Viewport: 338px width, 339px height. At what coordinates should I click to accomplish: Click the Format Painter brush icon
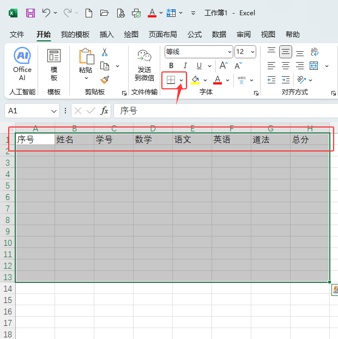tap(105, 80)
